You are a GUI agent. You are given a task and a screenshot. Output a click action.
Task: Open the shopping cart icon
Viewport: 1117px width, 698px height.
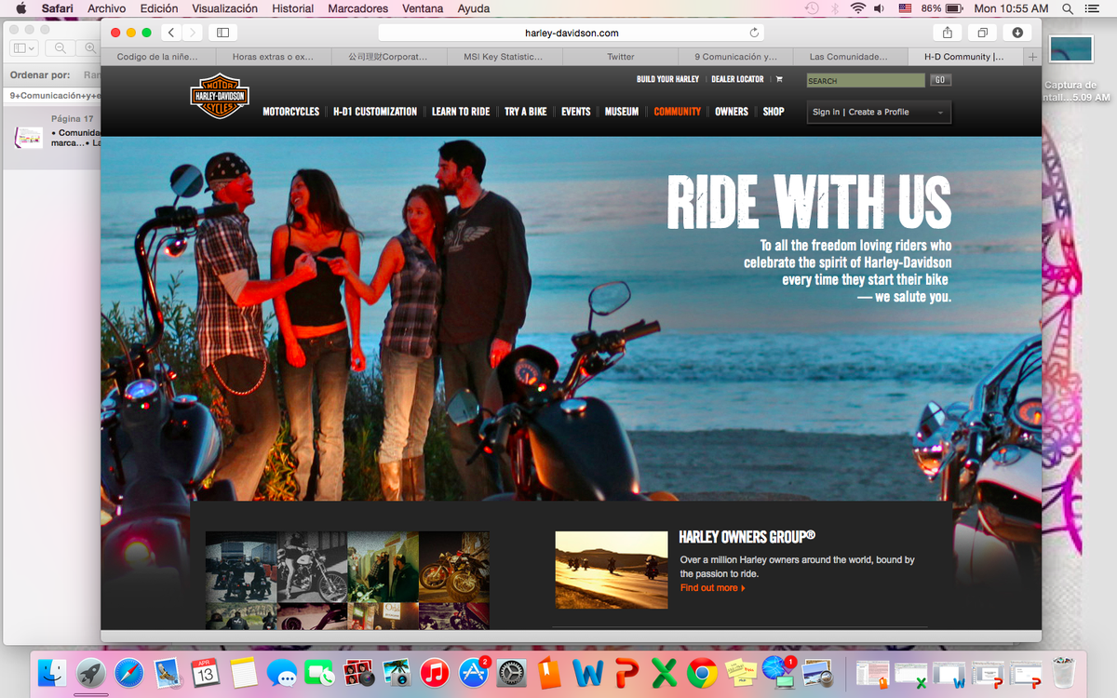tap(779, 79)
